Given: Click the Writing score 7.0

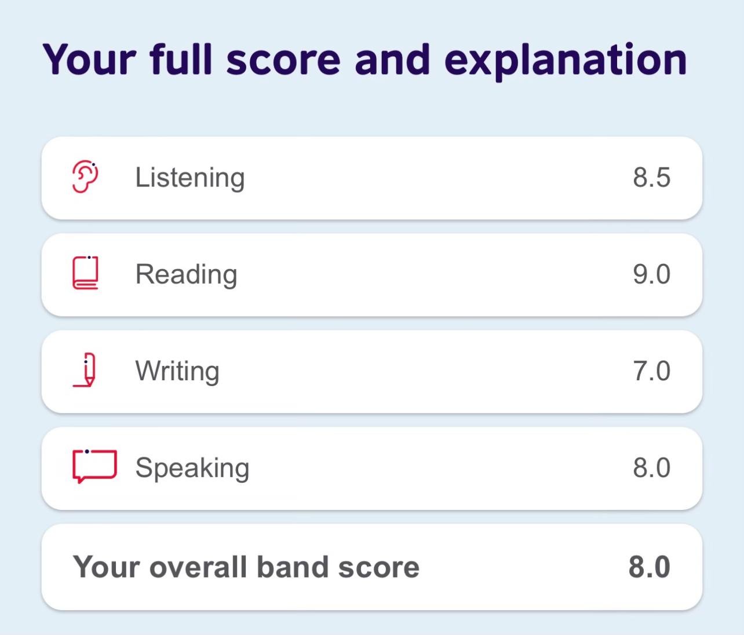Looking at the screenshot, I should point(651,371).
